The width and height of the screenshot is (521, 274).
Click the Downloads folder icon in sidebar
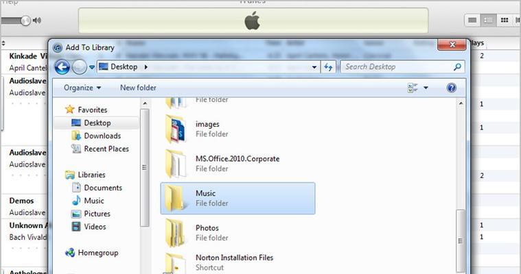point(76,136)
